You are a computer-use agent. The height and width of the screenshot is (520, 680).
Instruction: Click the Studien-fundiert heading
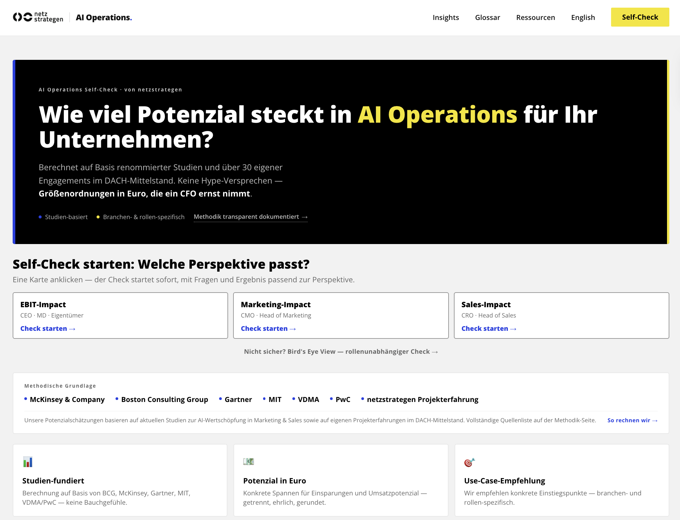pyautogui.click(x=53, y=481)
